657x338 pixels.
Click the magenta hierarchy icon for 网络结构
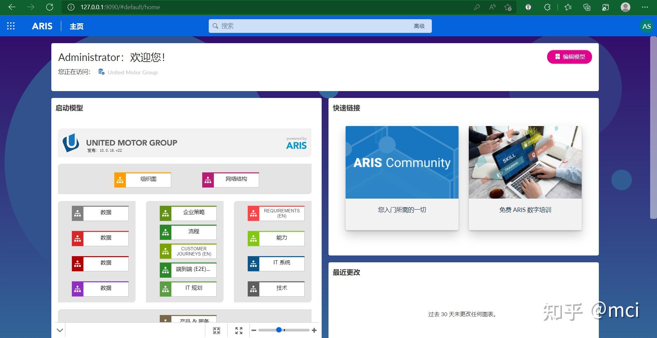(208, 180)
